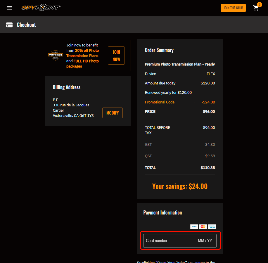Click the Billing Address heading

(66, 87)
